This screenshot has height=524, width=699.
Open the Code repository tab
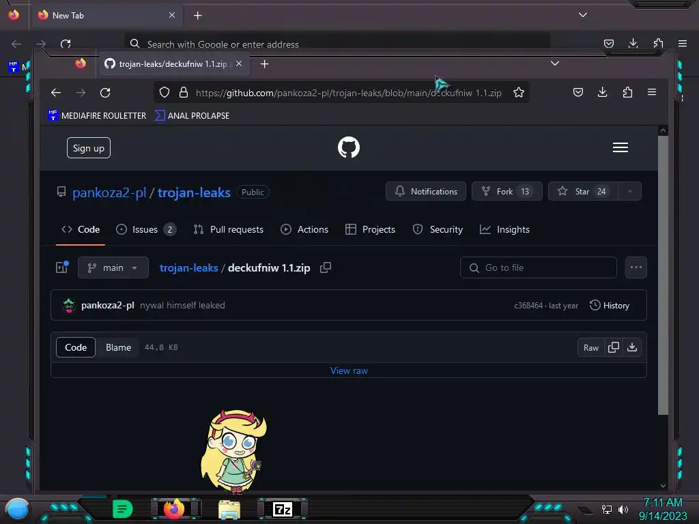[x=81, y=229]
